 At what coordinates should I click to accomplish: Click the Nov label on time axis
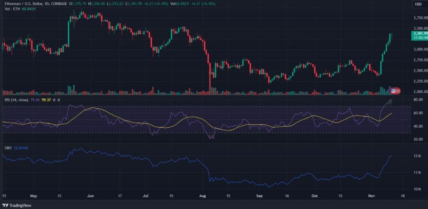pos(372,196)
